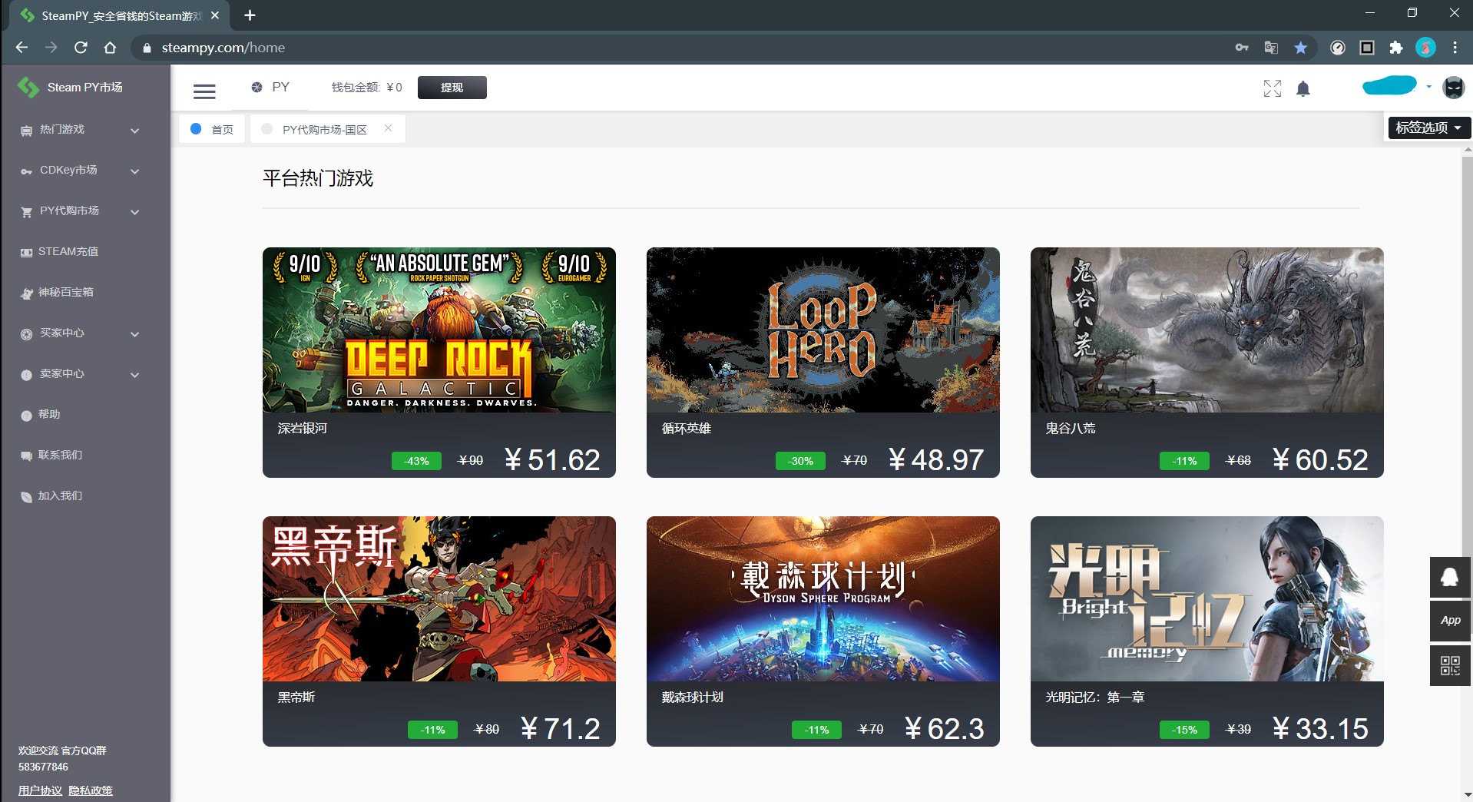This screenshot has height=802, width=1473.
Task: Click the 帮助 sidebar icon
Action: coord(27,416)
